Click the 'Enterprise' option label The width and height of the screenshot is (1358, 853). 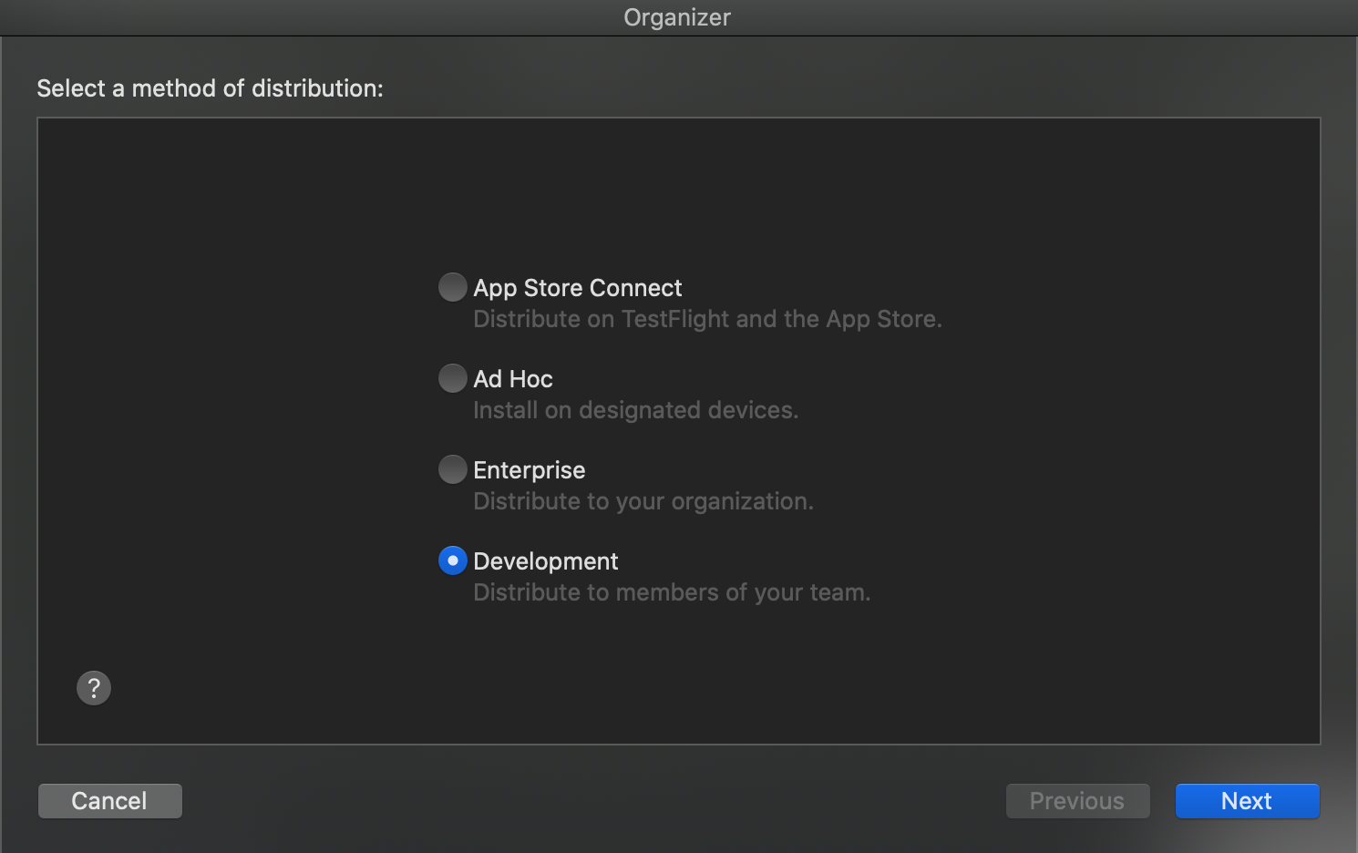529,470
